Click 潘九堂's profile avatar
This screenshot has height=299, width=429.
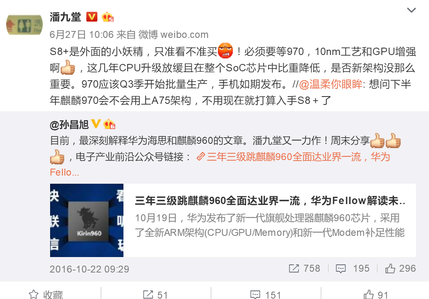coord(24,25)
